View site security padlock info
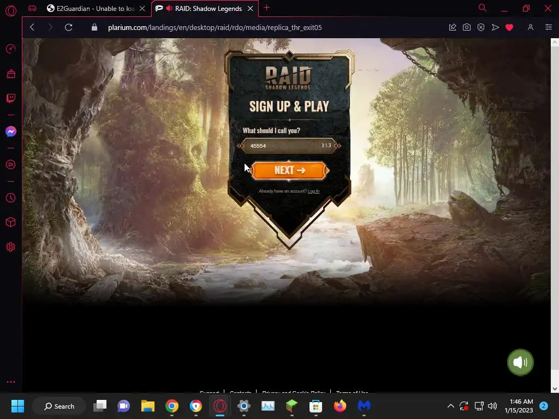 click(94, 27)
